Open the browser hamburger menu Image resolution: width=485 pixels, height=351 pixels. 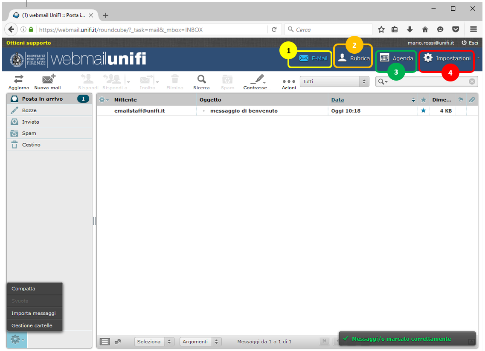point(473,29)
